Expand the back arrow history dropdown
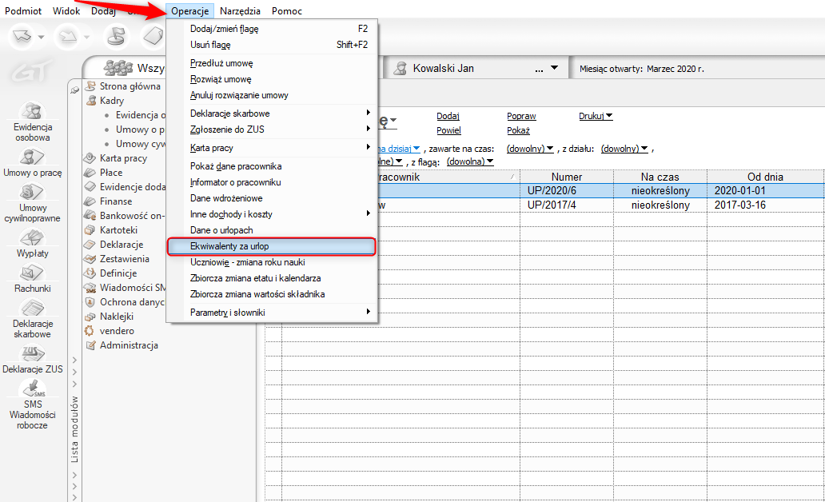This screenshot has height=502, width=825. tap(41, 38)
